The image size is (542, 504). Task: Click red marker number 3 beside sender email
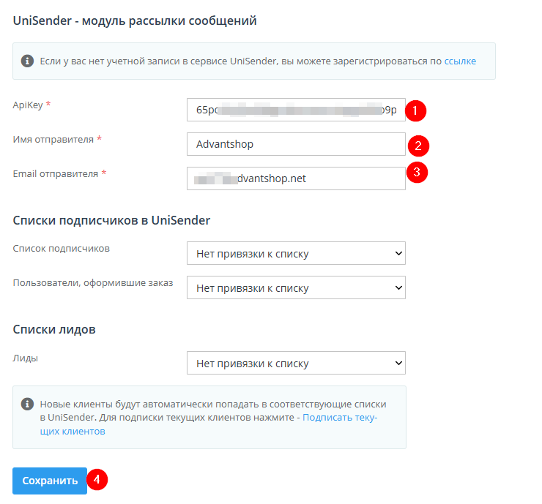[x=417, y=173]
